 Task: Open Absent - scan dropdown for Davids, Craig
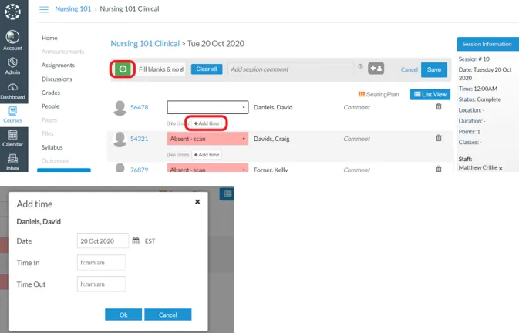point(207,139)
